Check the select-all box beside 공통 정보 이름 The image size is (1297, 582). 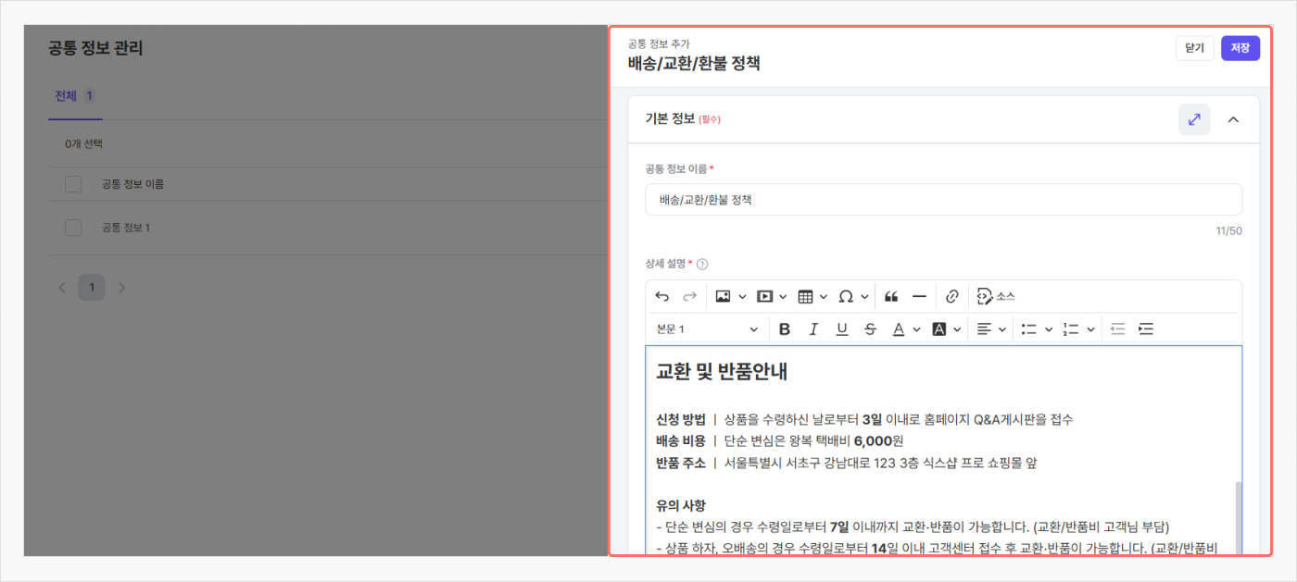(73, 184)
